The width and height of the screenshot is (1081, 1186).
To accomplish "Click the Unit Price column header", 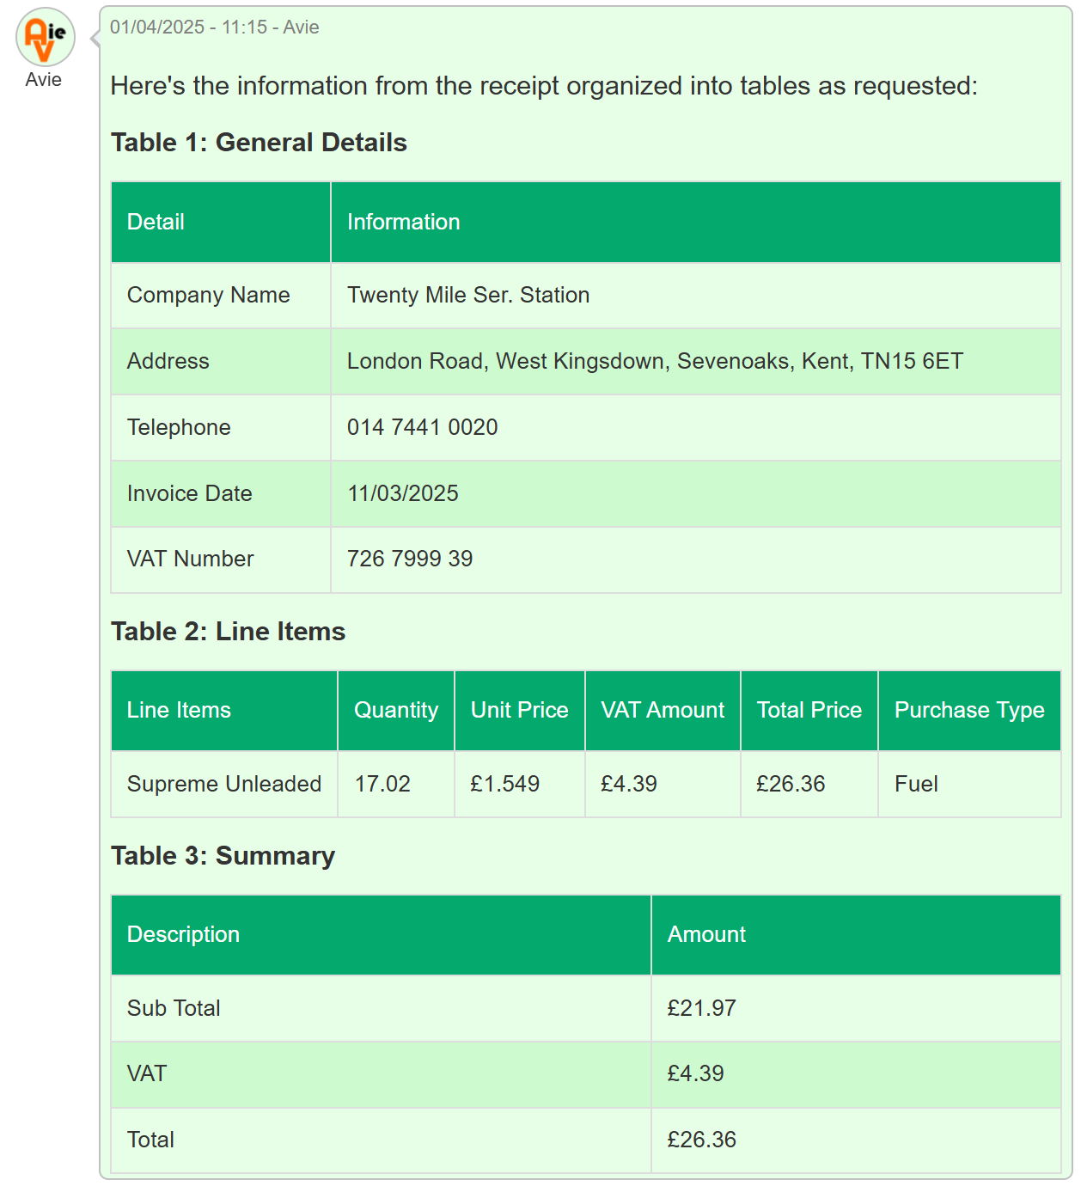I will (x=519, y=710).
